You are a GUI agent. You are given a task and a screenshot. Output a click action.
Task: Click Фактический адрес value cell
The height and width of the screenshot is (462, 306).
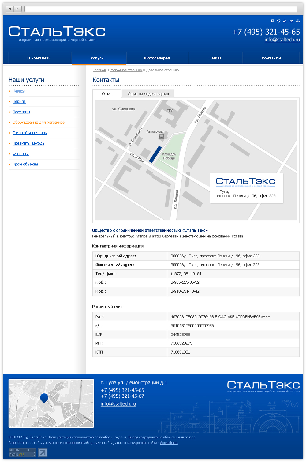click(x=233, y=265)
